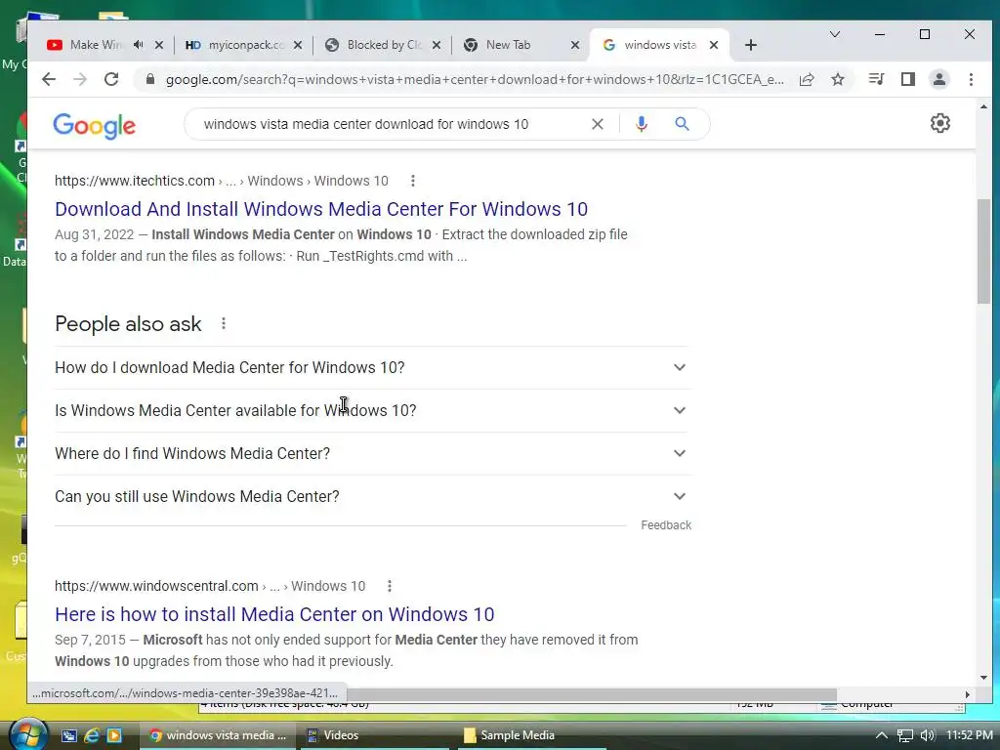This screenshot has width=1000, height=750.
Task: Switch to Videos window in taskbar
Action: (x=375, y=735)
